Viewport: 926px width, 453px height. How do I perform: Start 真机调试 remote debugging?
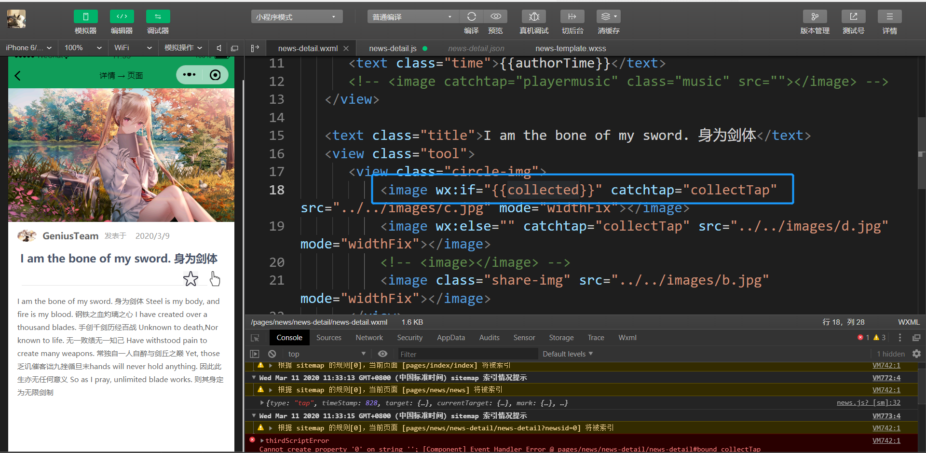coord(534,16)
